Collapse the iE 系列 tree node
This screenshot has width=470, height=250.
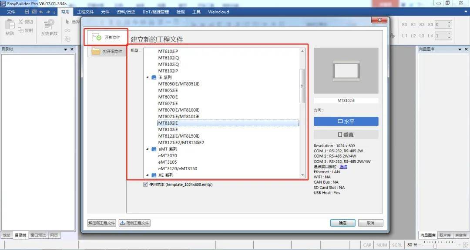(148, 77)
